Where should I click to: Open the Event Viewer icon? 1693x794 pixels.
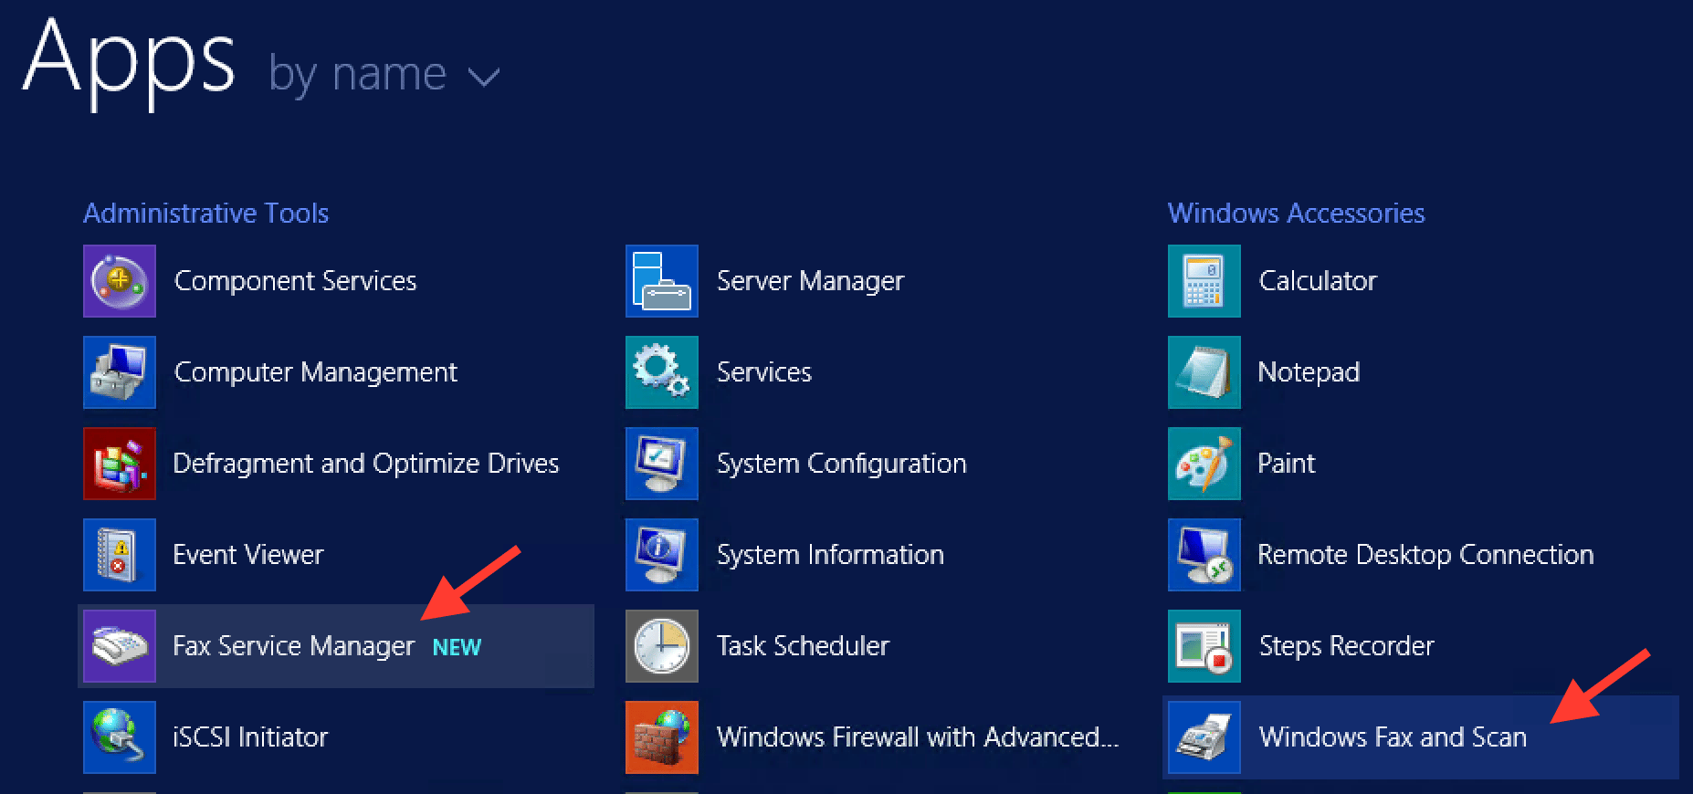coord(120,555)
